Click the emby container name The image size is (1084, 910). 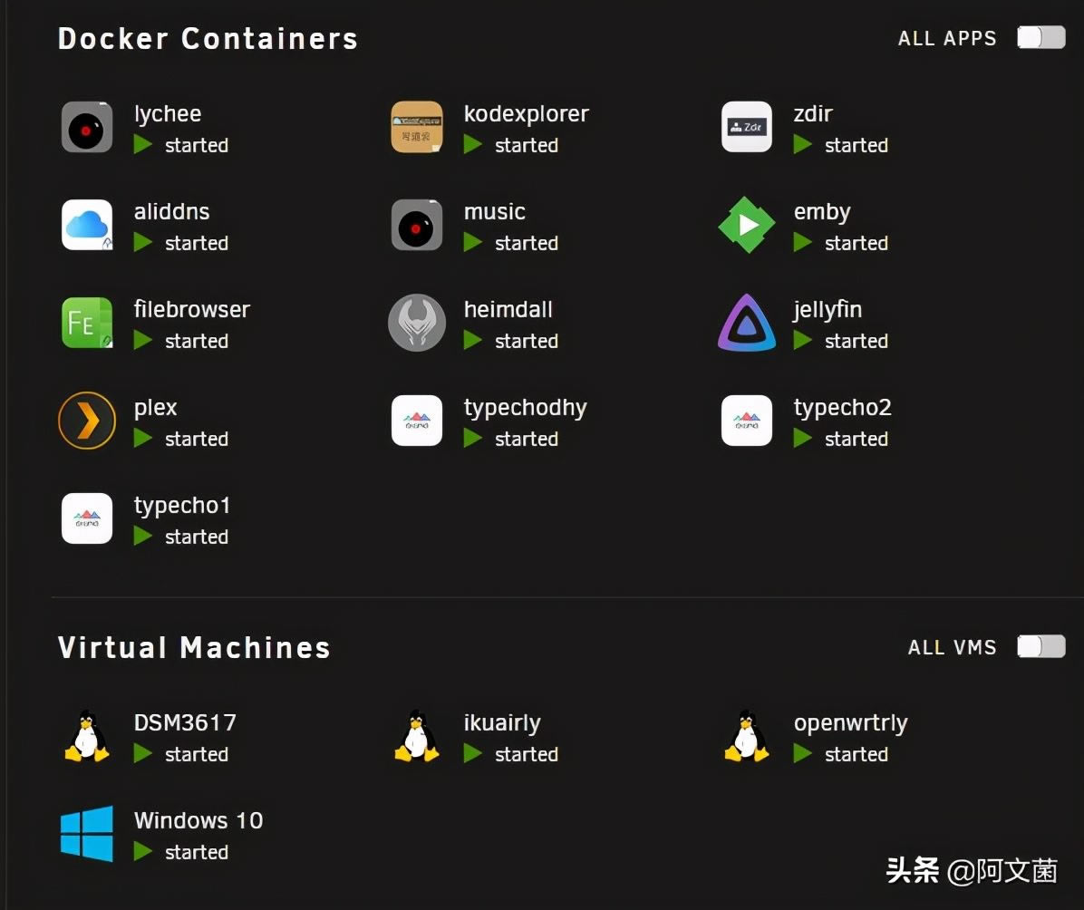click(x=822, y=212)
